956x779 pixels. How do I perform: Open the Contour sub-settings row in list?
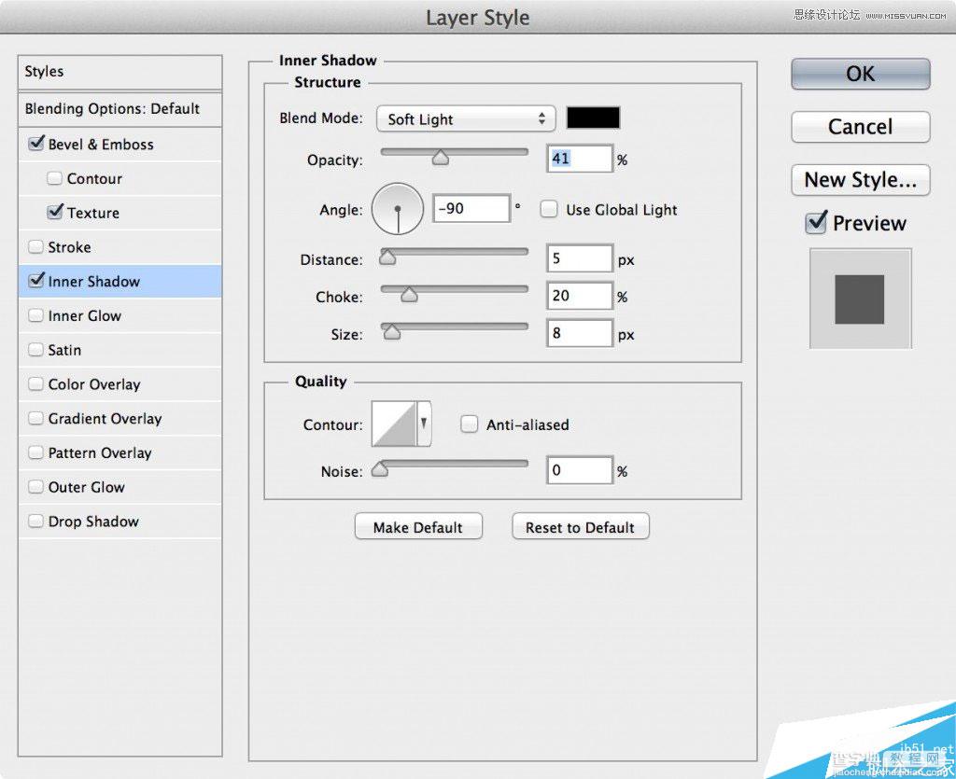tap(119, 178)
